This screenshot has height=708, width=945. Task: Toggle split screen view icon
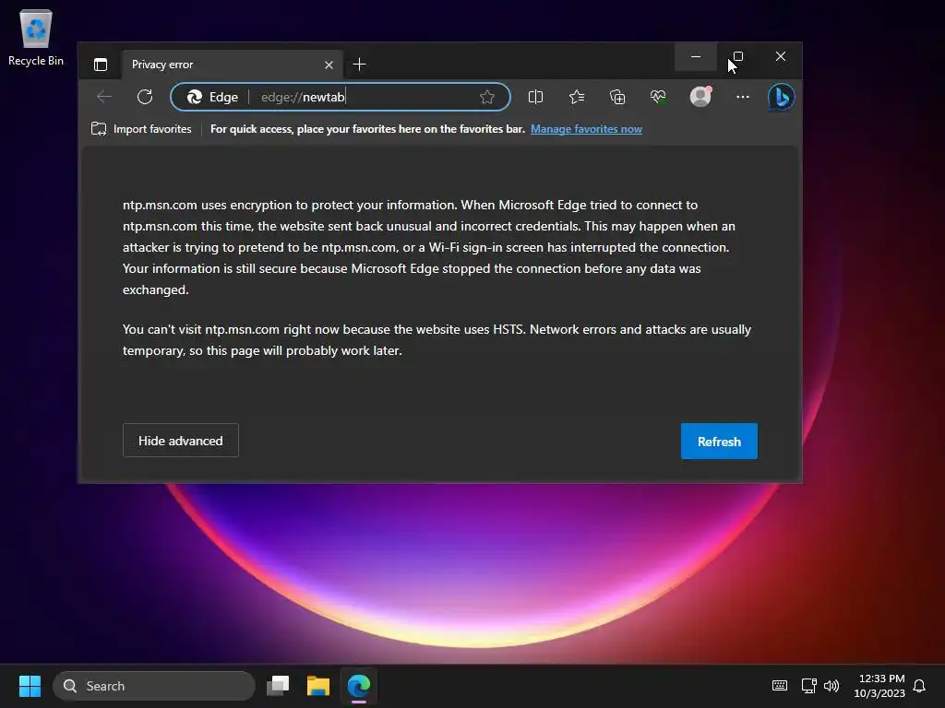[535, 97]
